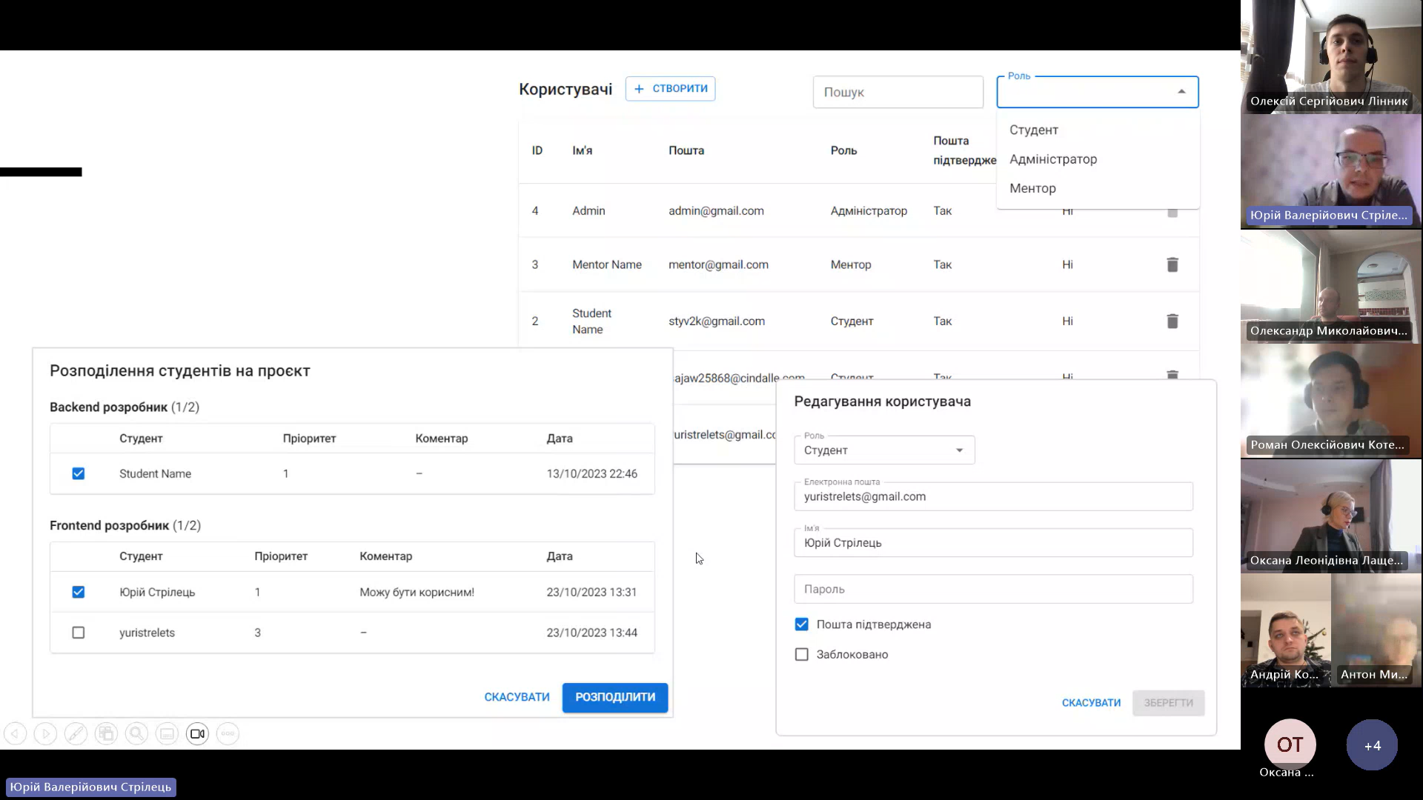1423x800 pixels.
Task: Open the Роль dropdown in the edit user form
Action: (884, 450)
